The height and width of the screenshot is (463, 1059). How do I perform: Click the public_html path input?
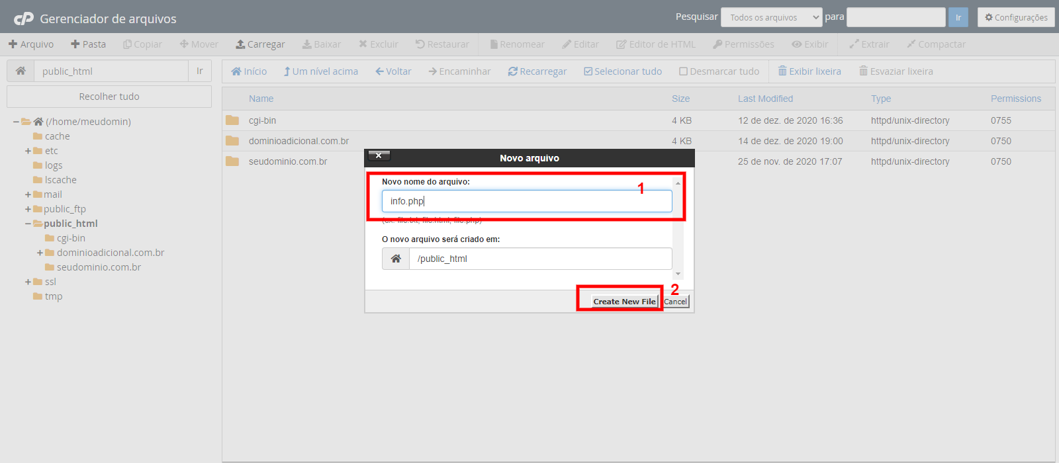pyautogui.click(x=111, y=71)
